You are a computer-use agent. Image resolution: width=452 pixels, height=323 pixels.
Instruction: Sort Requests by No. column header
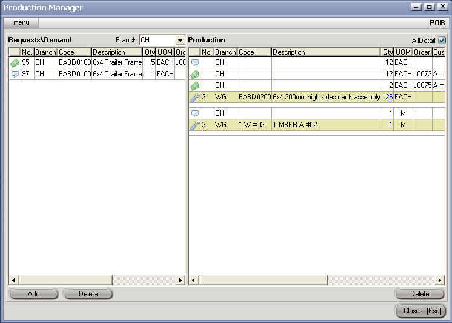[x=27, y=52]
